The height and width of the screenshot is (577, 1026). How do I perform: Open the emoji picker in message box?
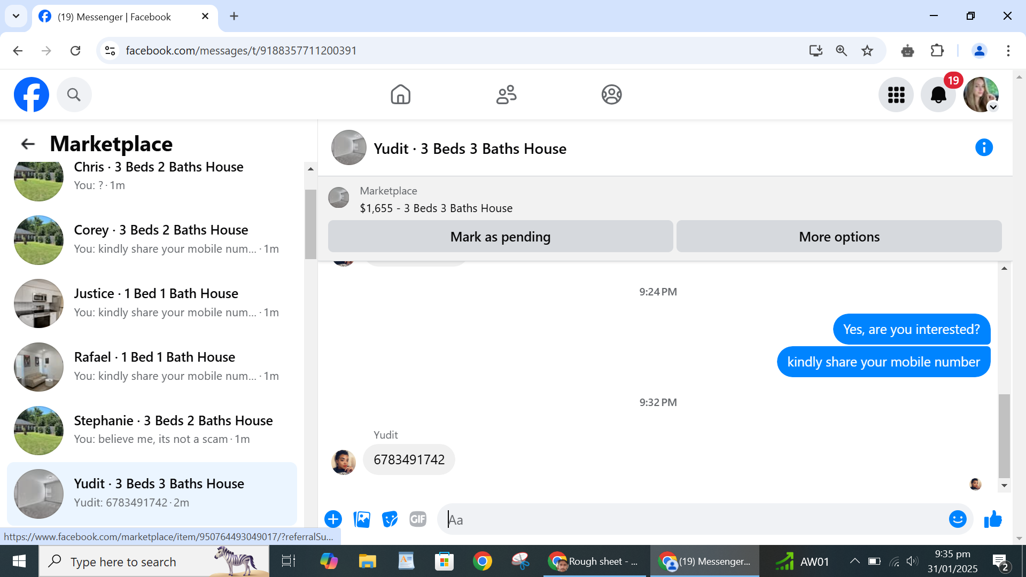(x=958, y=519)
